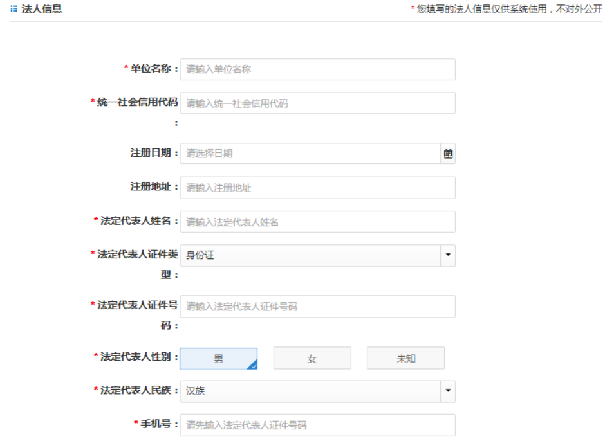
Task: Focus the 单位名称 input field
Action: tap(317, 69)
